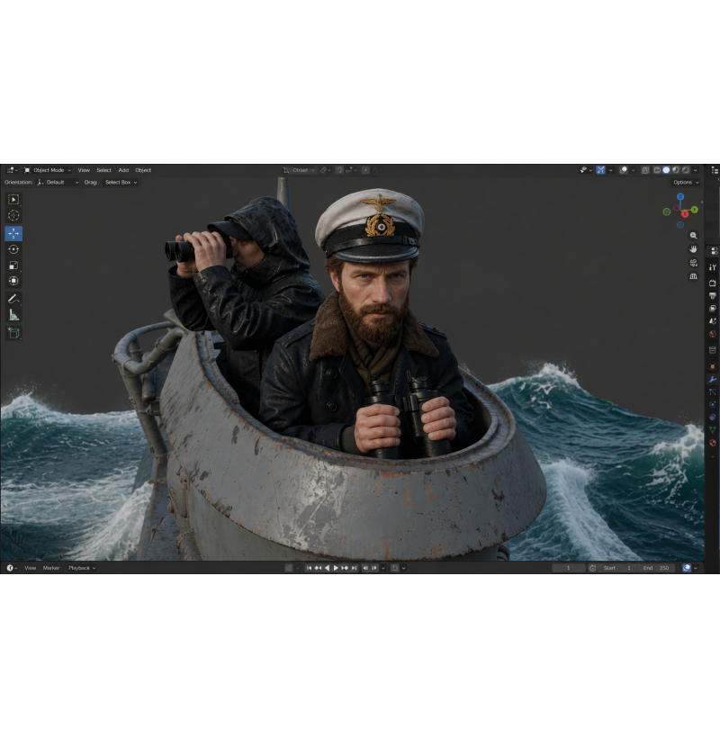Viewport: 720px width, 738px height.
Task: Jump to first frame
Action: point(309,568)
